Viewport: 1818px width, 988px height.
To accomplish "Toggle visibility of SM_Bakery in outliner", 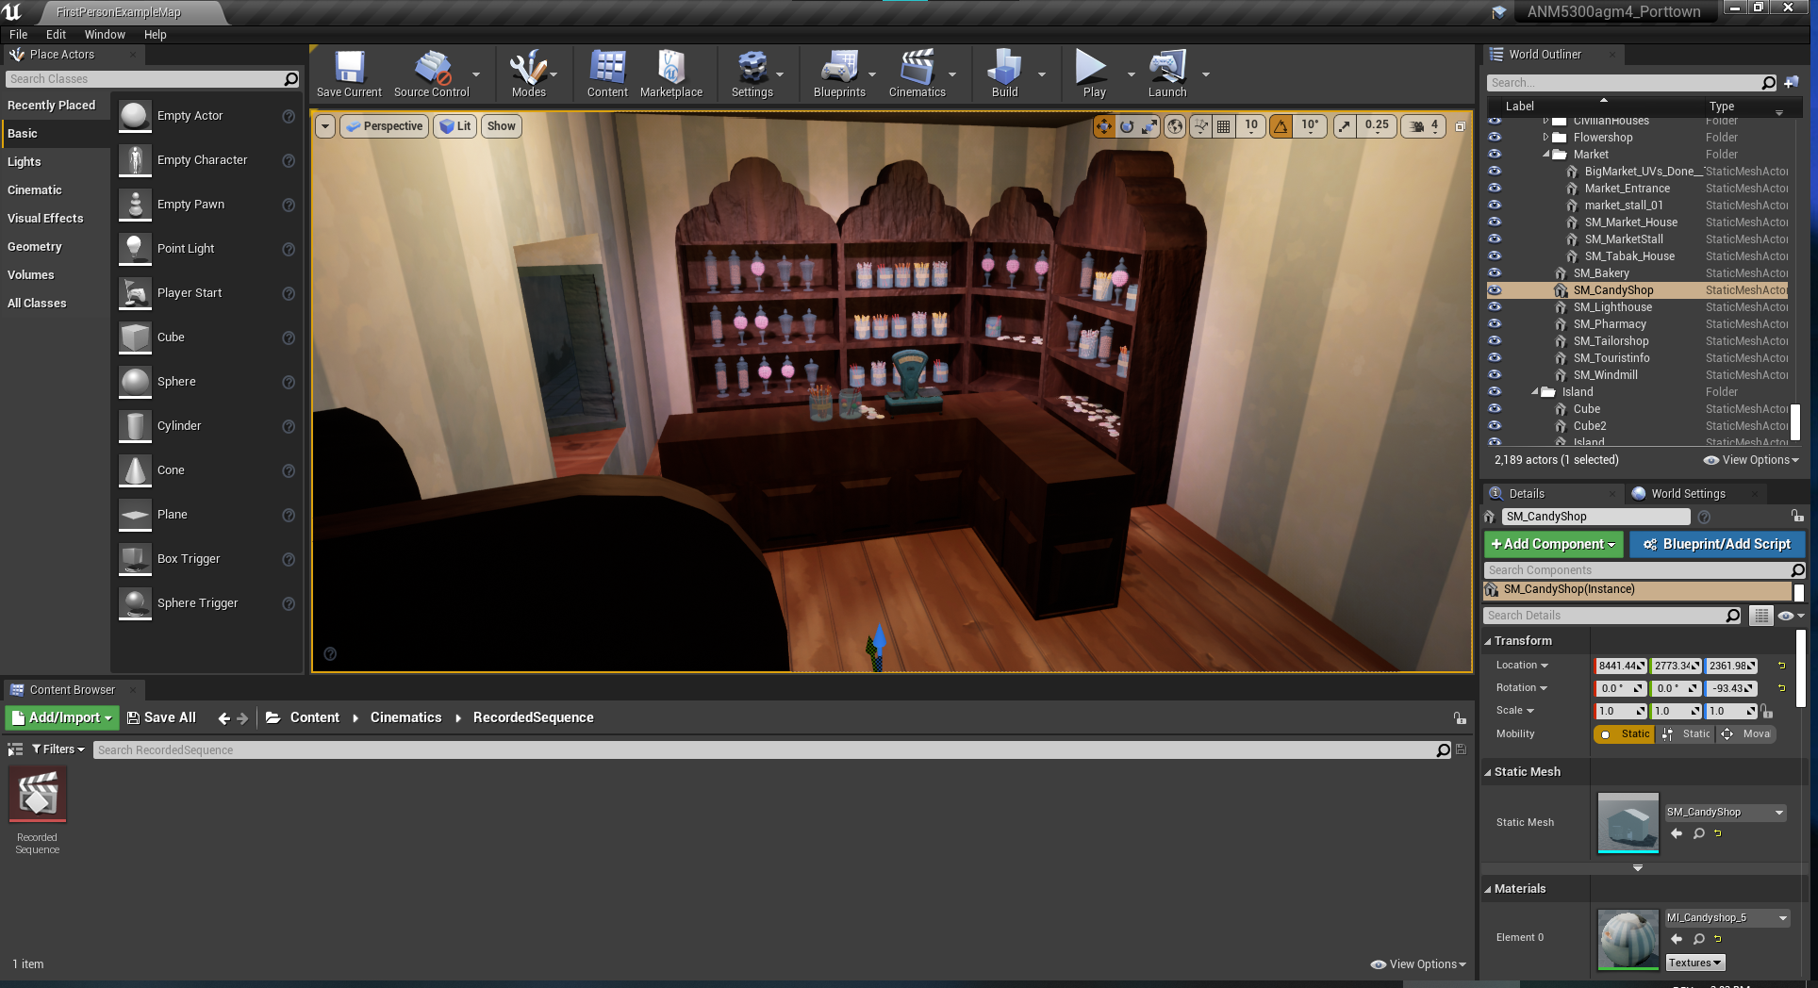I will point(1495,273).
